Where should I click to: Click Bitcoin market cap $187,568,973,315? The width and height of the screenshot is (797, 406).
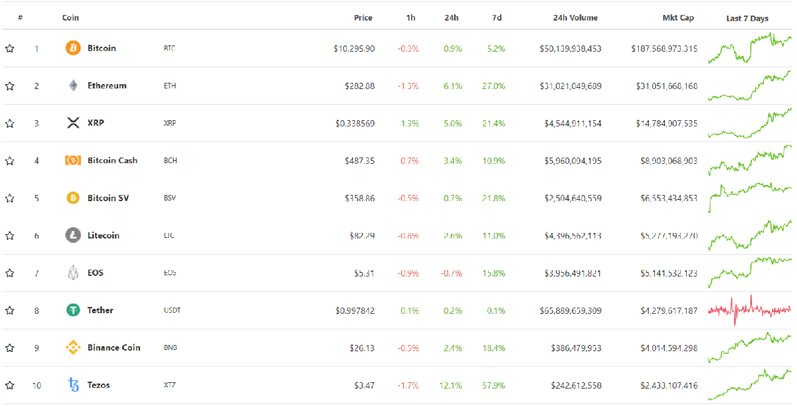pyautogui.click(x=664, y=49)
